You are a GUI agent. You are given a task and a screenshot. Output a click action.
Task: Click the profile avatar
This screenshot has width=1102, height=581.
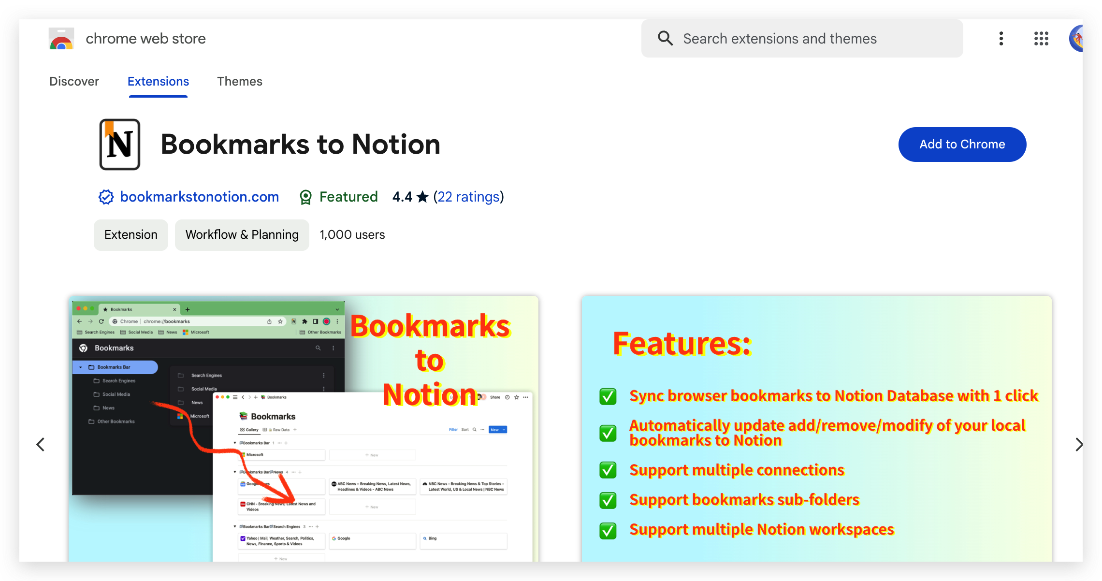(x=1078, y=39)
